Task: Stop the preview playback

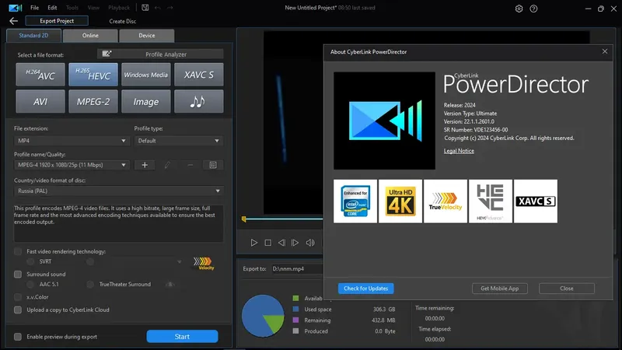Action: (x=267, y=243)
